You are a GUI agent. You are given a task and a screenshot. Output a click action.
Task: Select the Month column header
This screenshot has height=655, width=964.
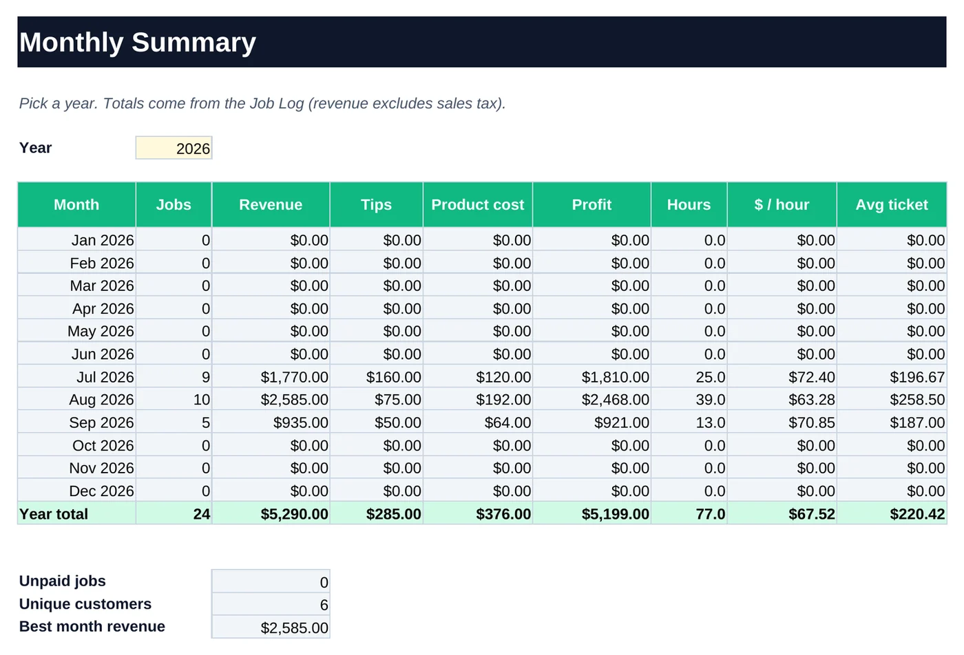(x=76, y=204)
